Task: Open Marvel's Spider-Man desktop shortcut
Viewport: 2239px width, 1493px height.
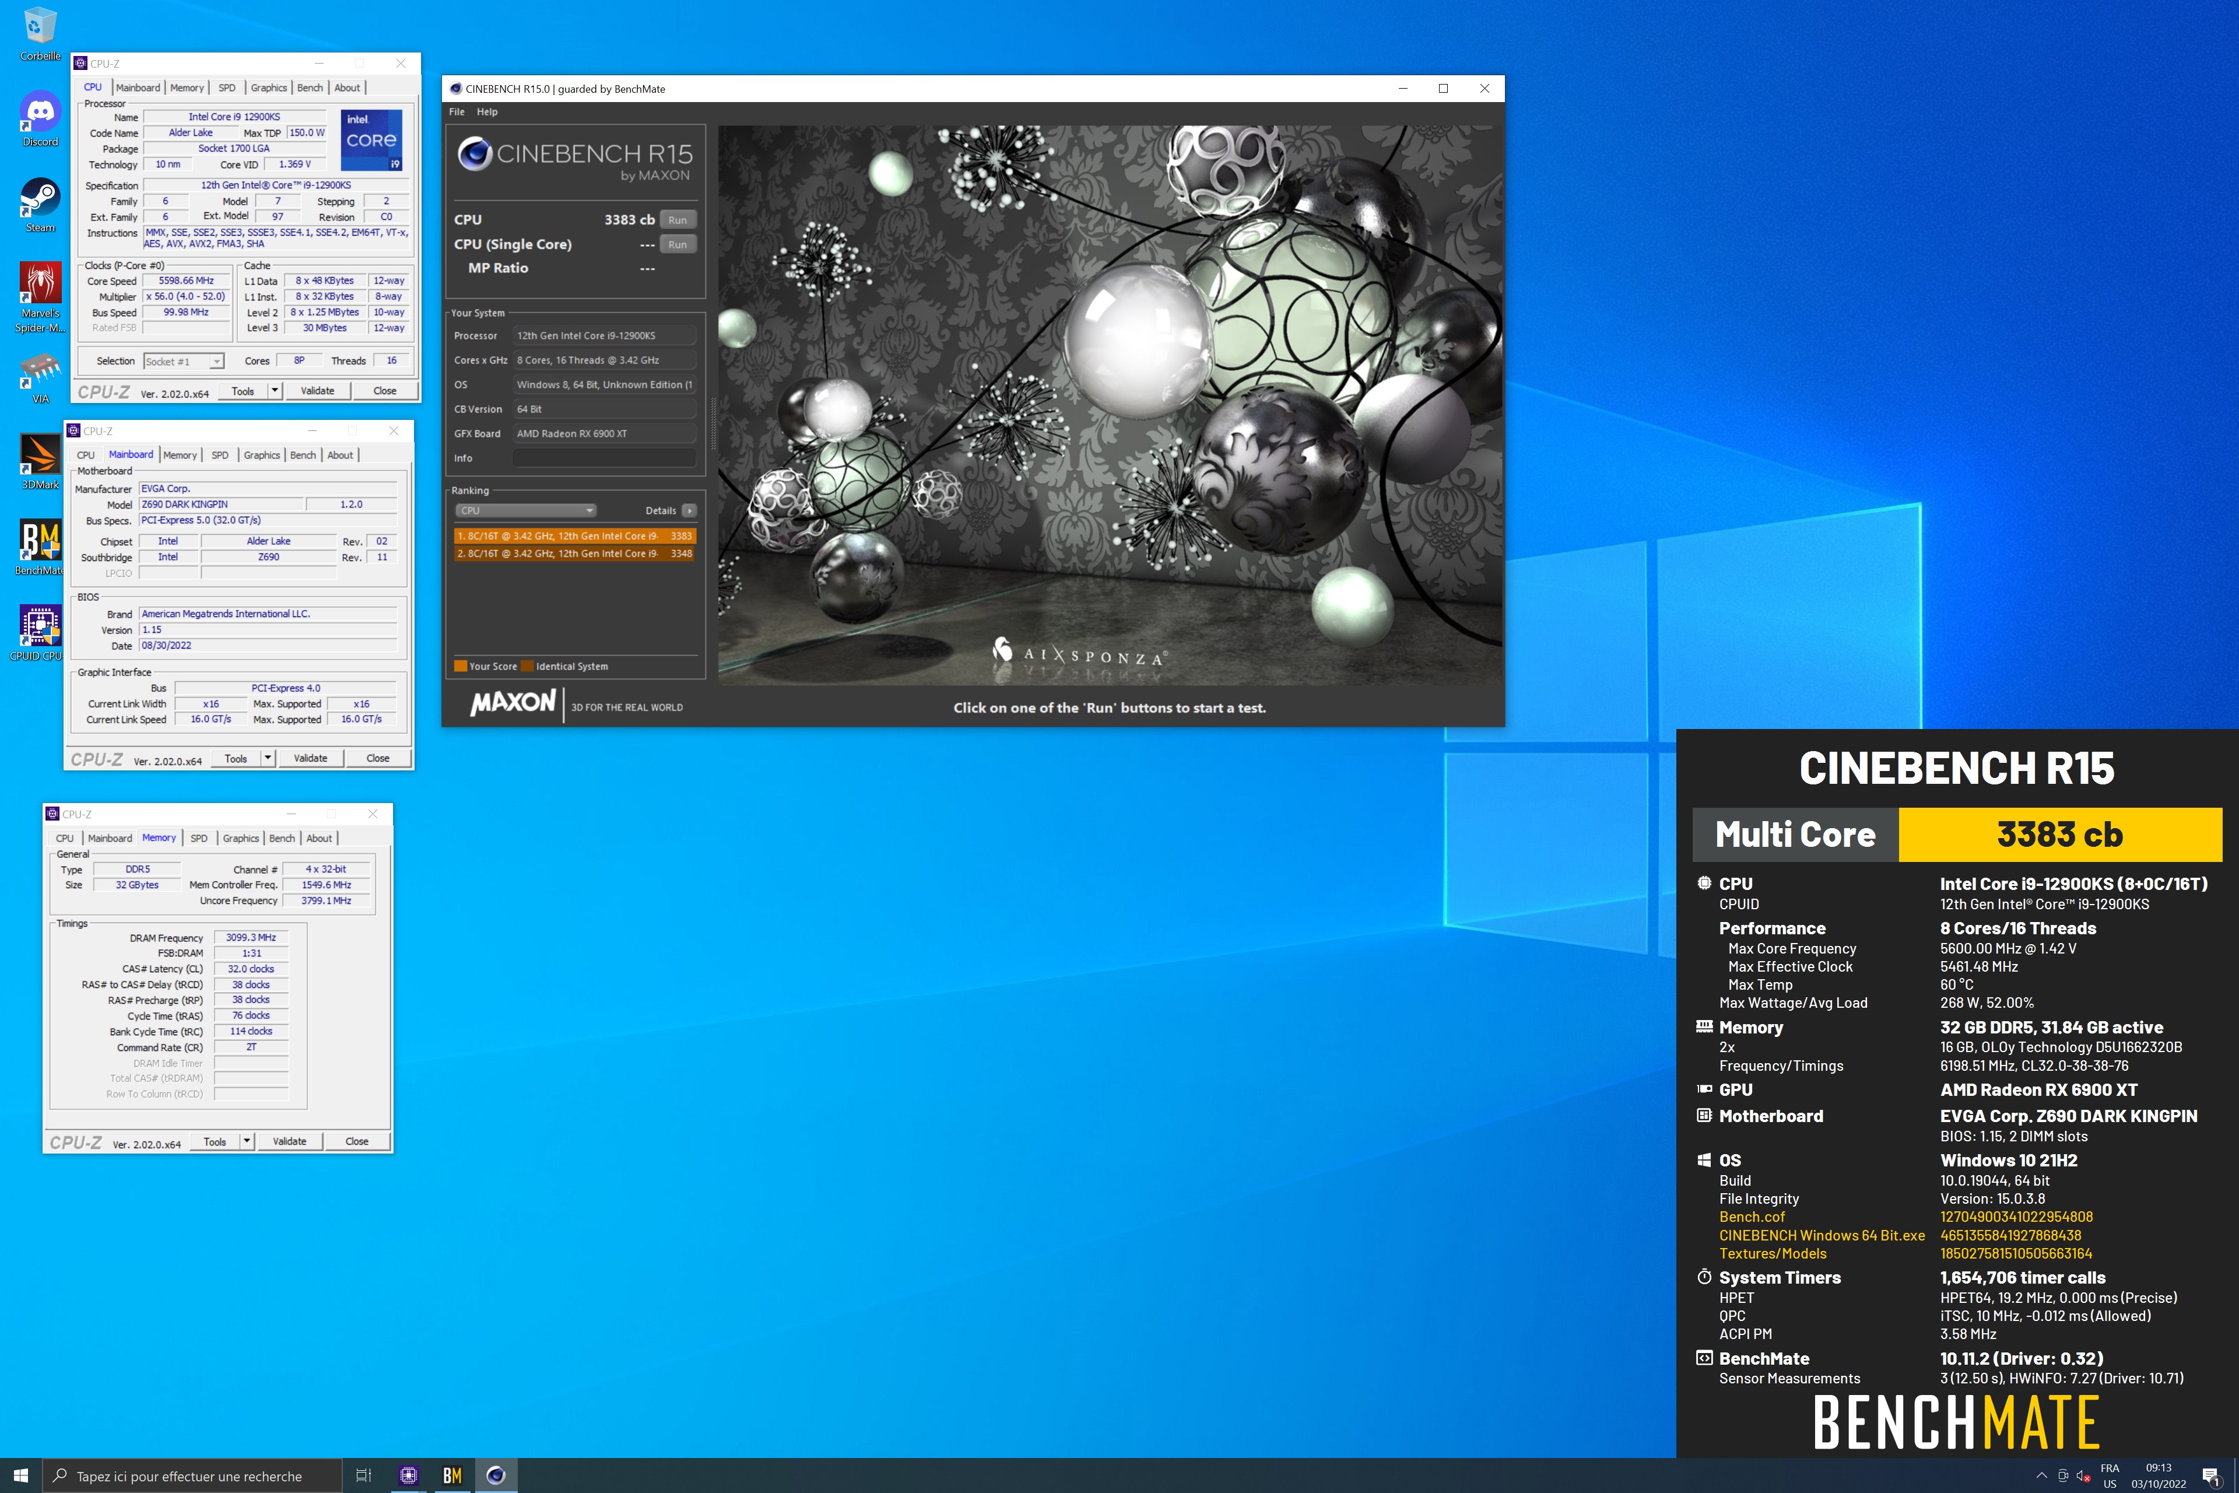Action: pyautogui.click(x=40, y=296)
